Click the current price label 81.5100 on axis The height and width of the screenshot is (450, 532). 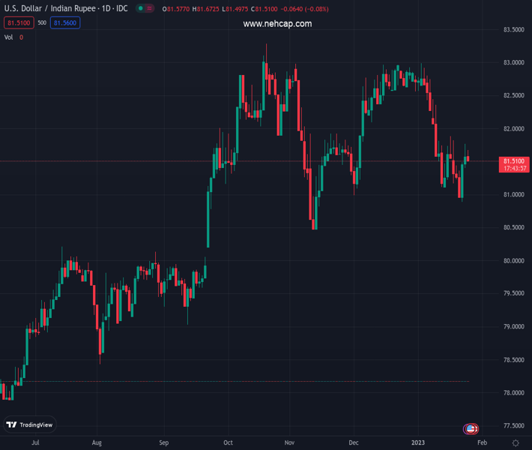513,161
